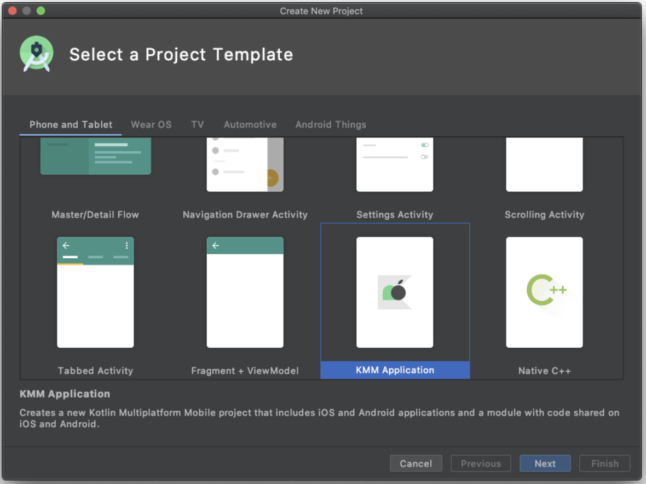Select the Master/Detail Flow template thumbnail
This screenshot has width=646, height=484.
(96, 156)
